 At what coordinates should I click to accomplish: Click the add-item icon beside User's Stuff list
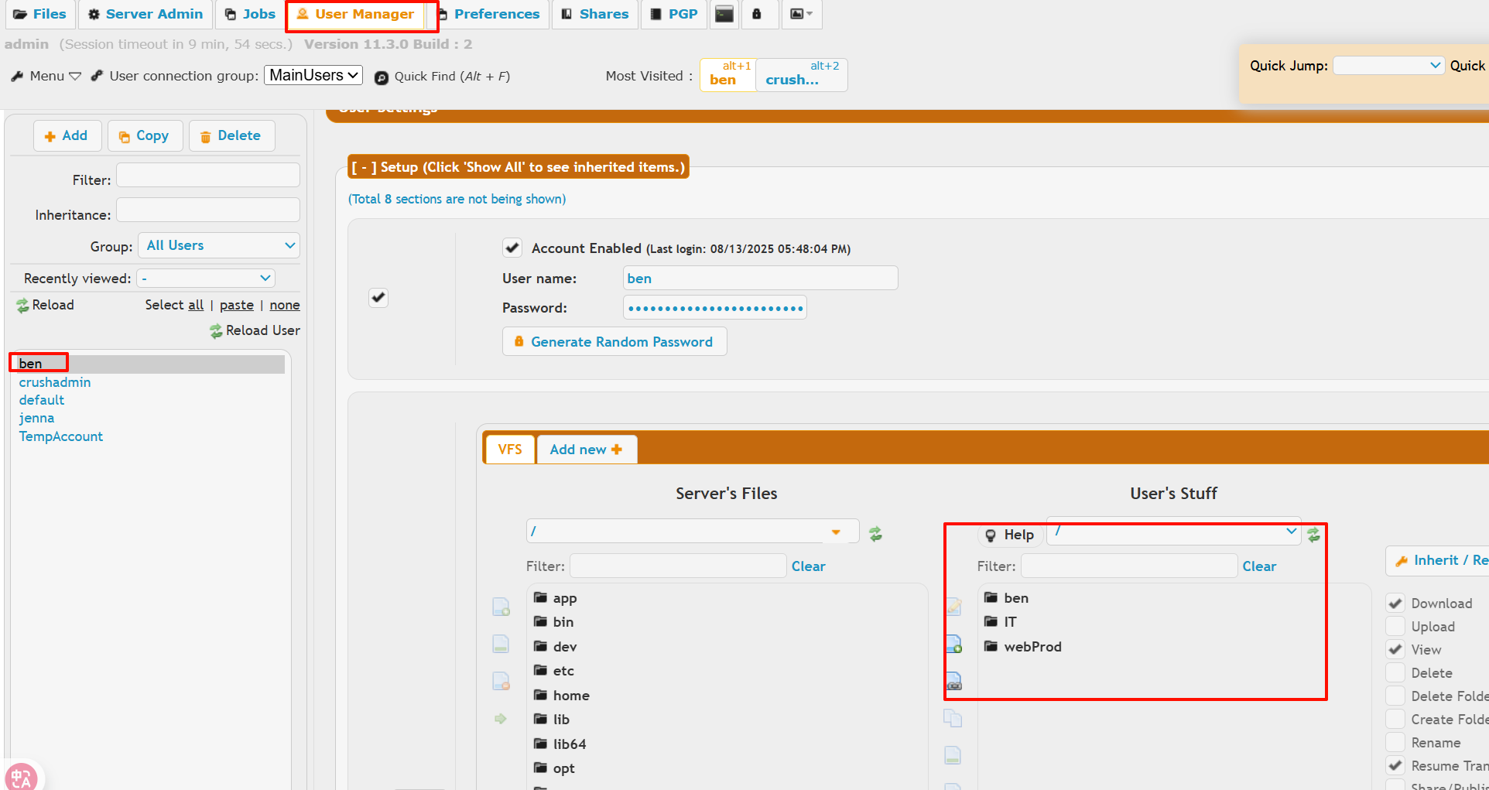point(953,644)
